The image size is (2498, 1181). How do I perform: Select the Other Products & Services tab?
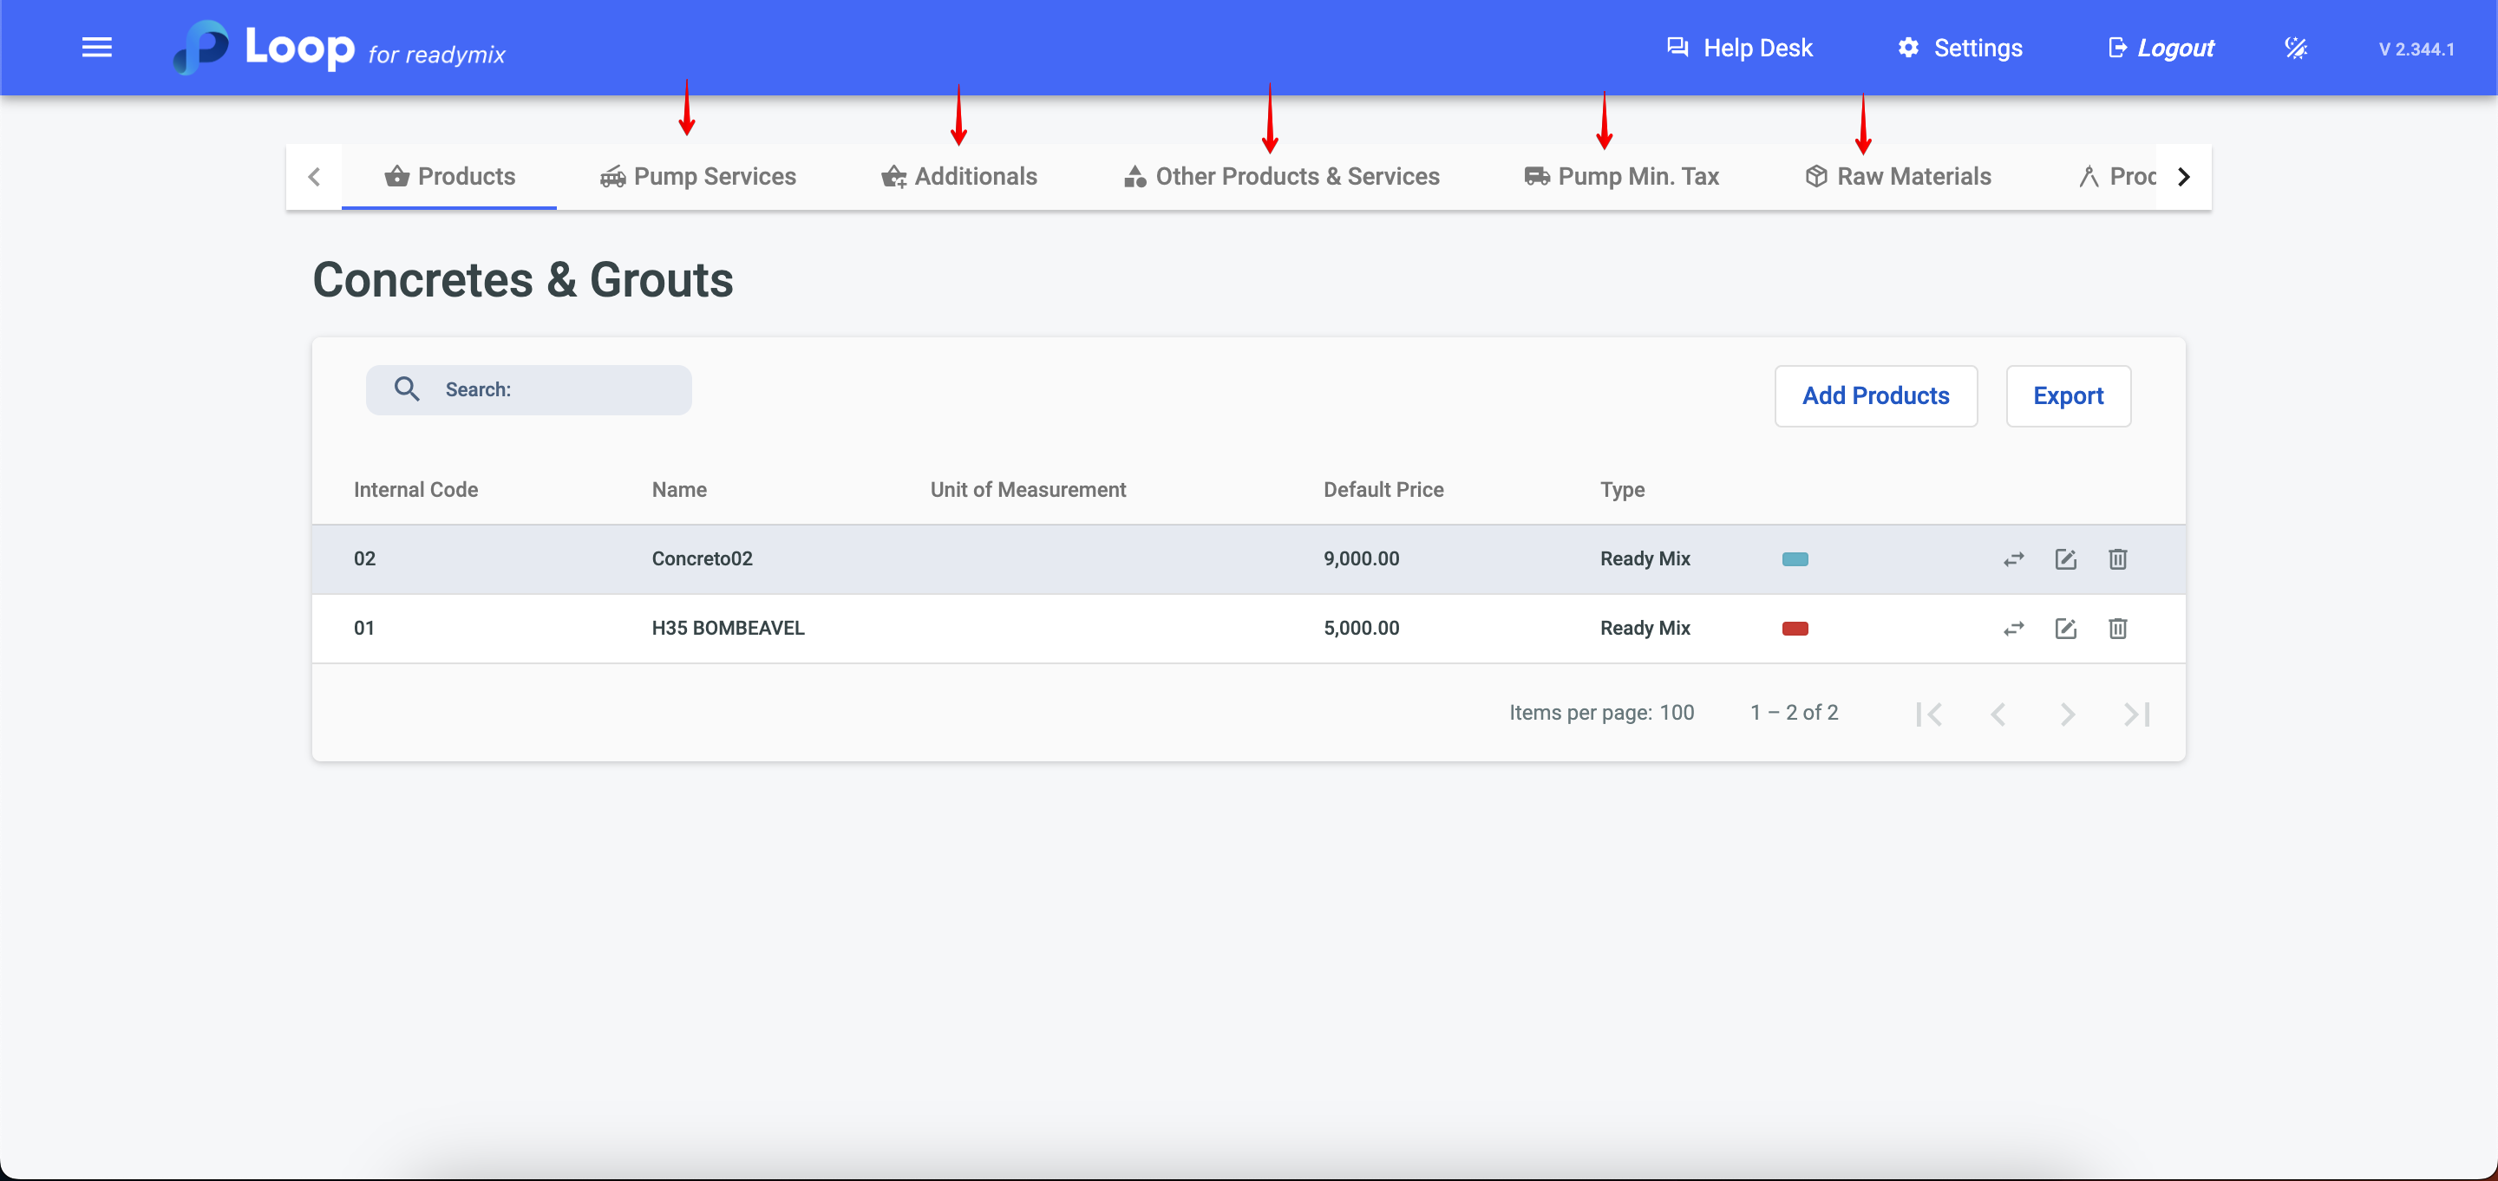point(1281,177)
